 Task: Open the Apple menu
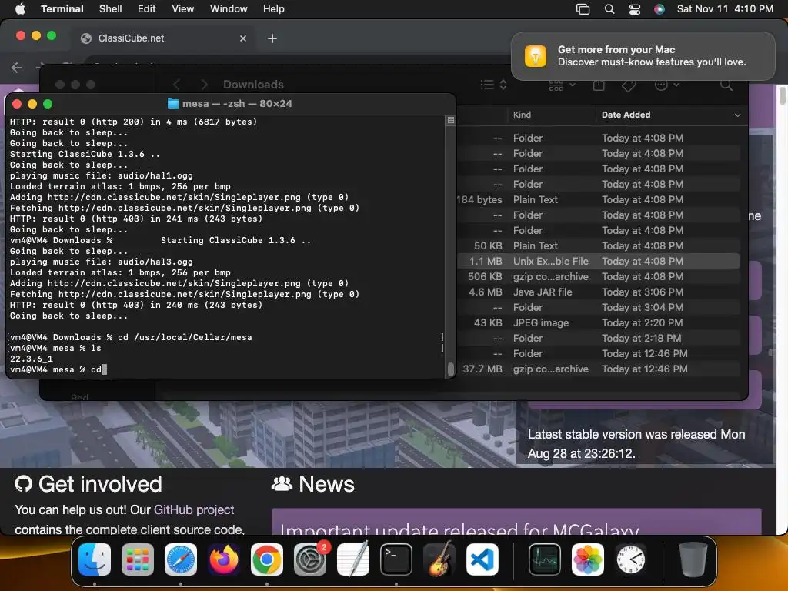click(20, 8)
